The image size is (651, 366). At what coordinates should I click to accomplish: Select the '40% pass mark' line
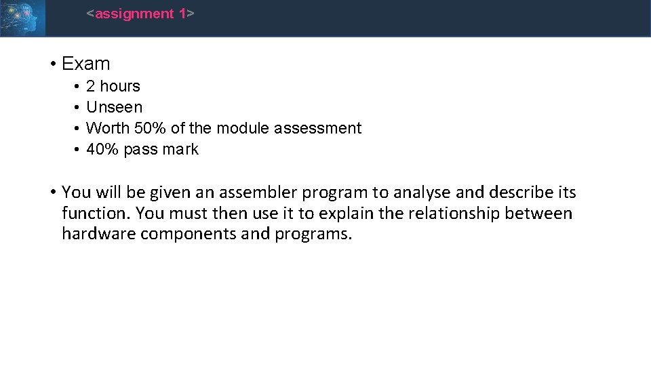tap(142, 149)
